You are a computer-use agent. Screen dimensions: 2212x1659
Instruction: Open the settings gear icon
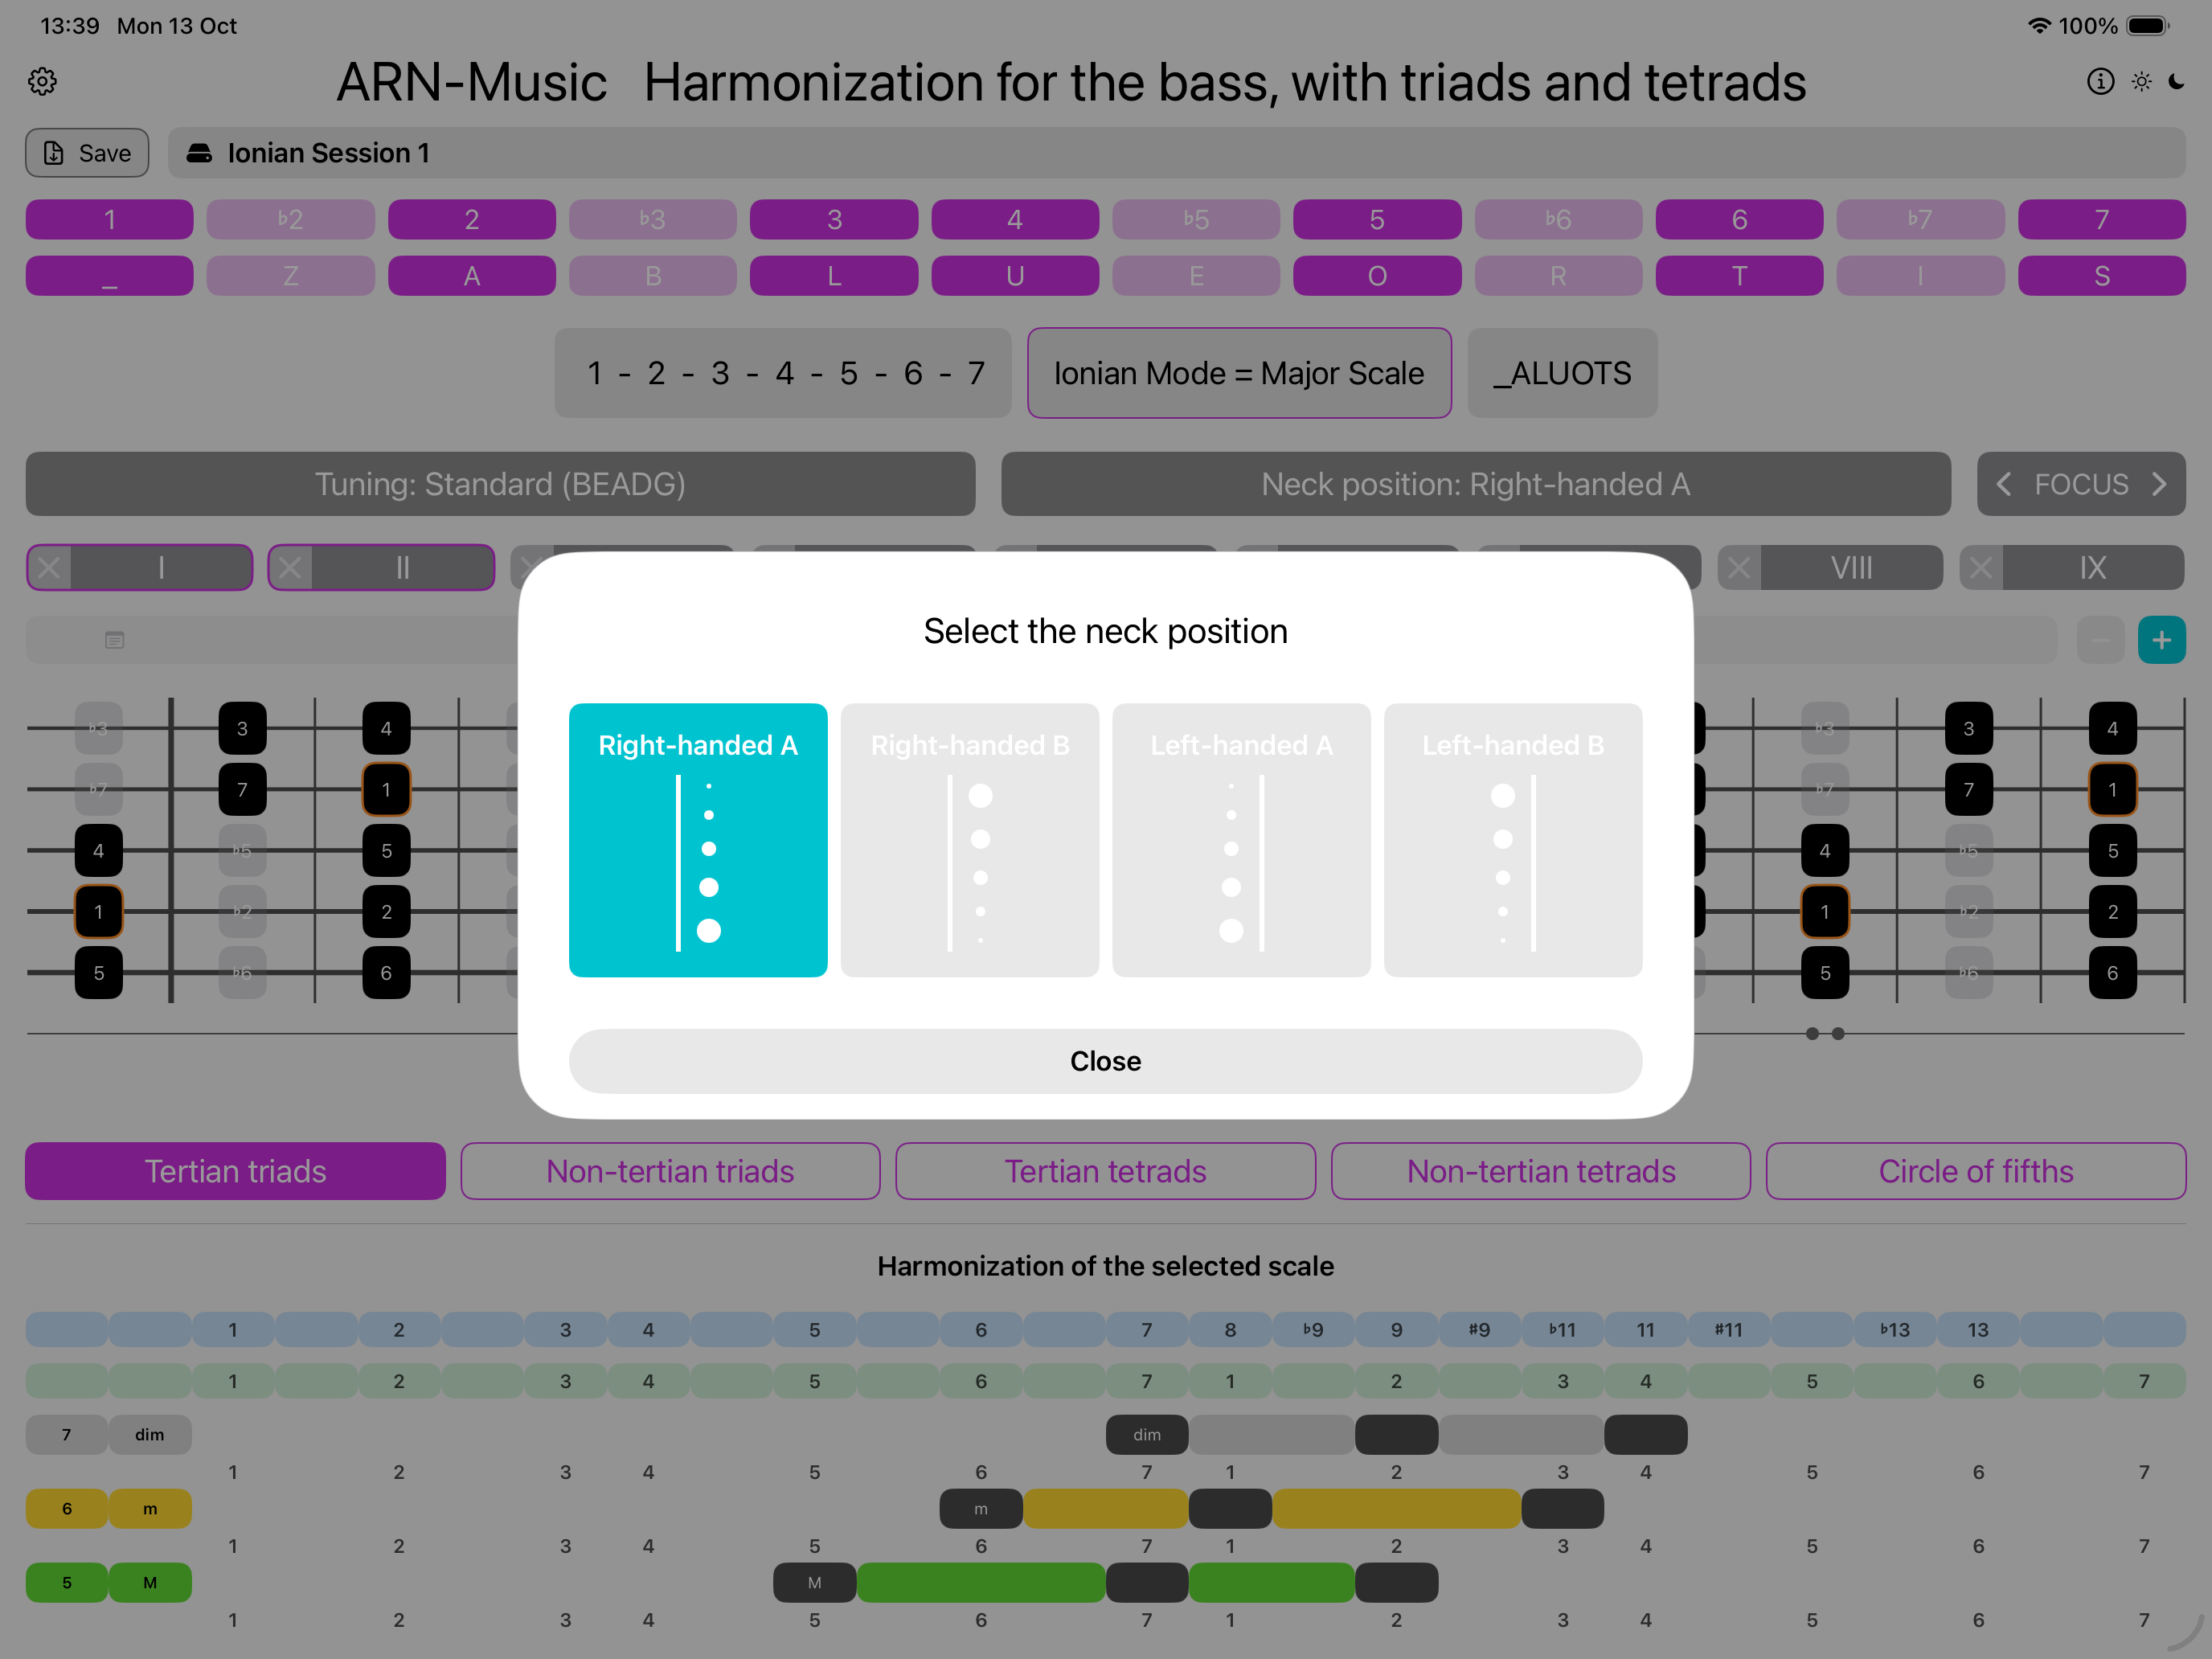[42, 81]
